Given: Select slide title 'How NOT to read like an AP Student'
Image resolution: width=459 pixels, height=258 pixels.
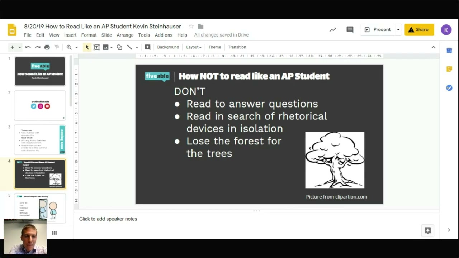Looking at the screenshot, I should 254,76.
